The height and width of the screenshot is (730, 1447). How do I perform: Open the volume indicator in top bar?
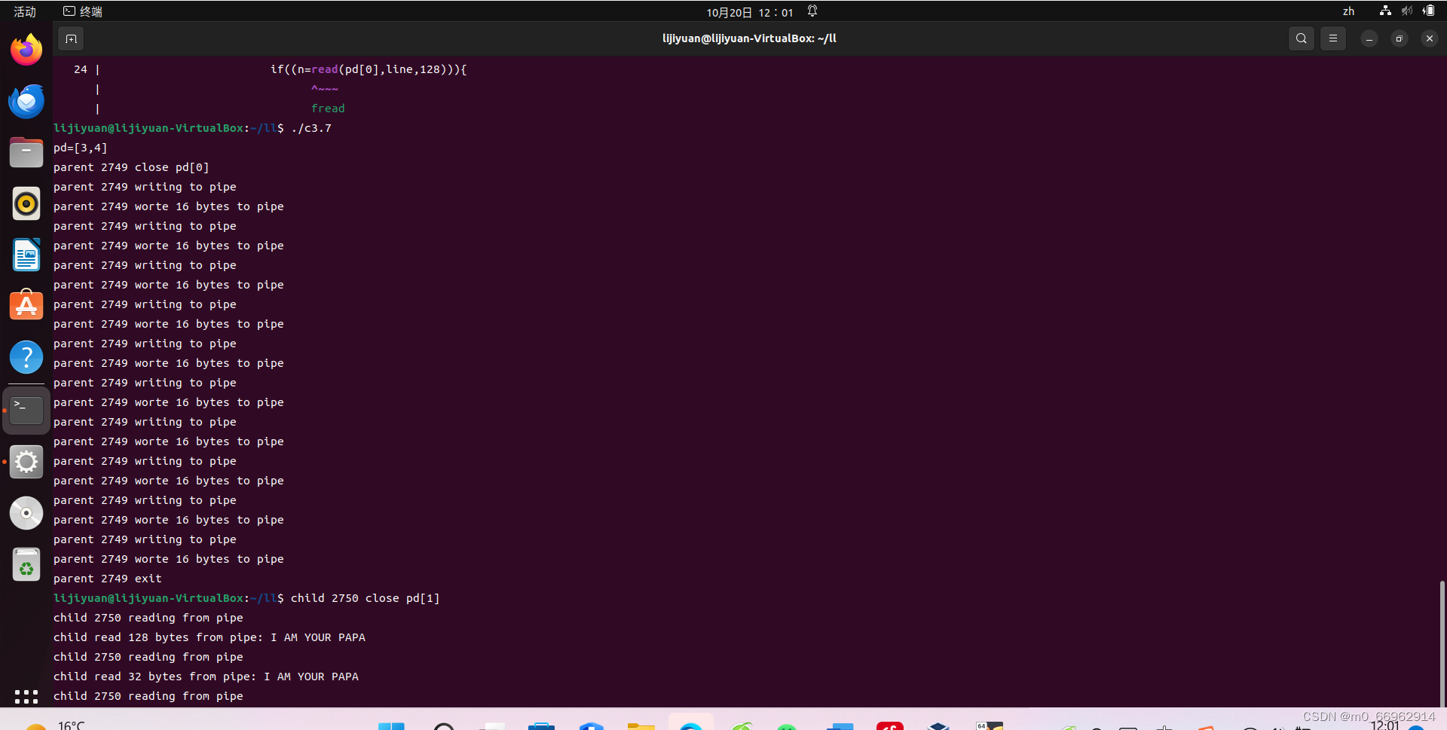1407,11
